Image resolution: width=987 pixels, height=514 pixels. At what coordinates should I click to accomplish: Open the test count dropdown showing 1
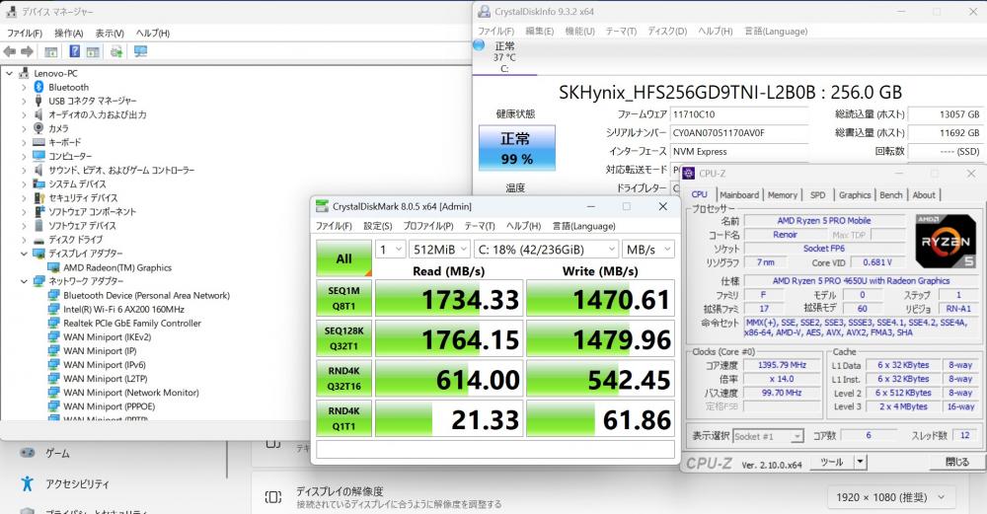[x=390, y=250]
